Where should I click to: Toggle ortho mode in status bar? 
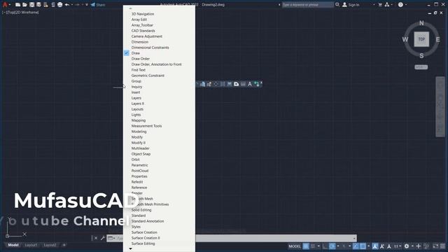(x=325, y=246)
